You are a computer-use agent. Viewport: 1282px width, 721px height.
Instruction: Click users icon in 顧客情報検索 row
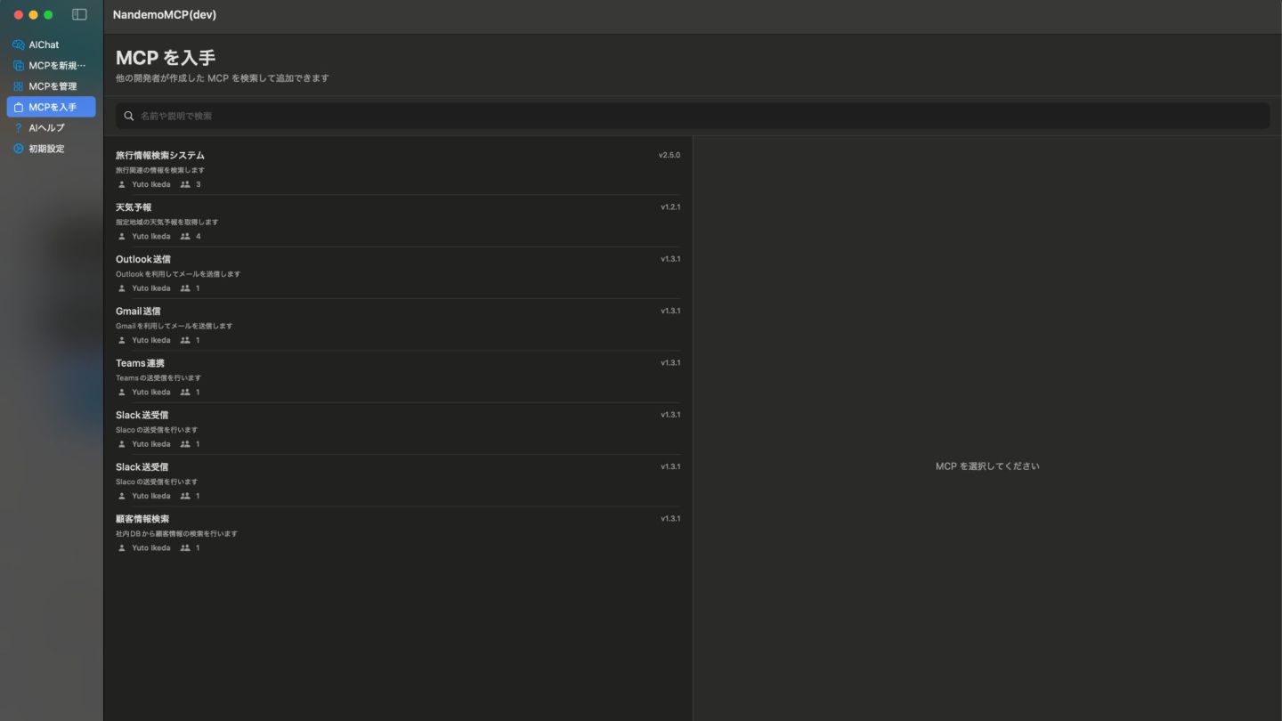[x=185, y=547]
